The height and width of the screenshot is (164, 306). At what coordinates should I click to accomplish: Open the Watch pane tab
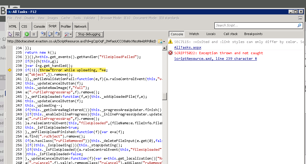194,34
